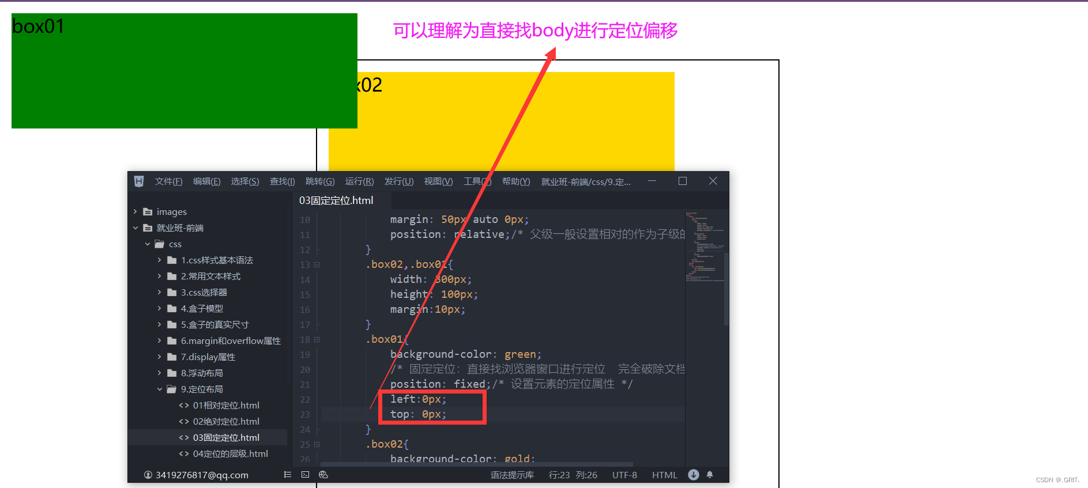The height and width of the screenshot is (488, 1088).
Task: Expand the 4.盒子模型 folder
Action: coord(160,309)
